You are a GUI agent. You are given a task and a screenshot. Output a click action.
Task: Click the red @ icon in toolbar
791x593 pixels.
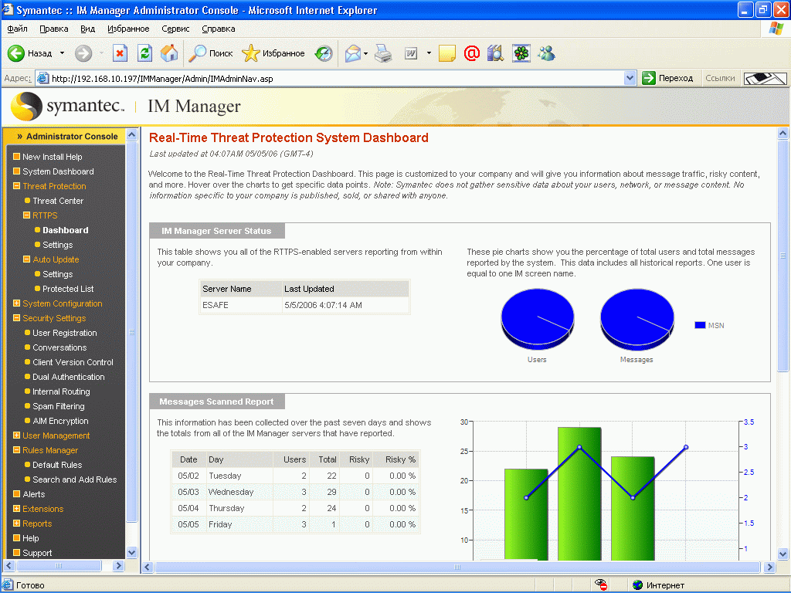click(x=472, y=53)
